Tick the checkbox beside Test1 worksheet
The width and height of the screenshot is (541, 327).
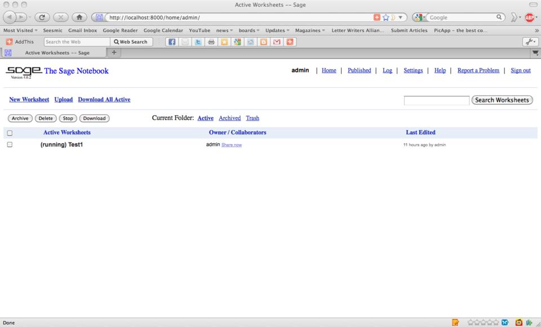(x=9, y=145)
